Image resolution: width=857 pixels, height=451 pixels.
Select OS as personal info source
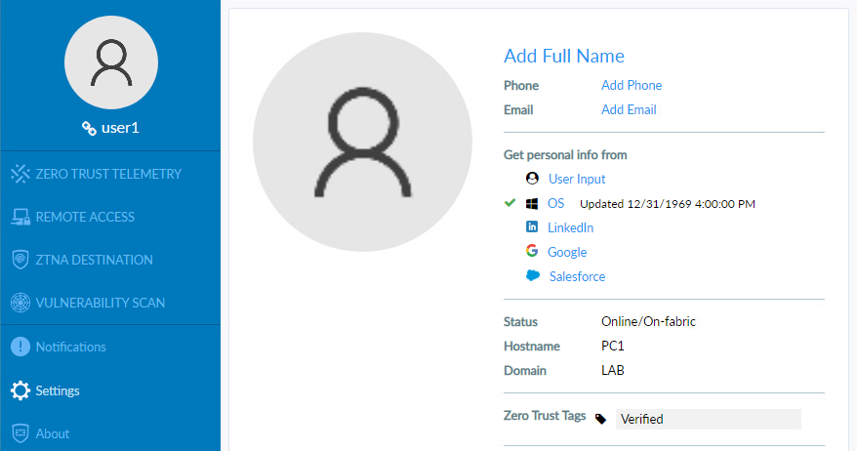pyautogui.click(x=555, y=203)
